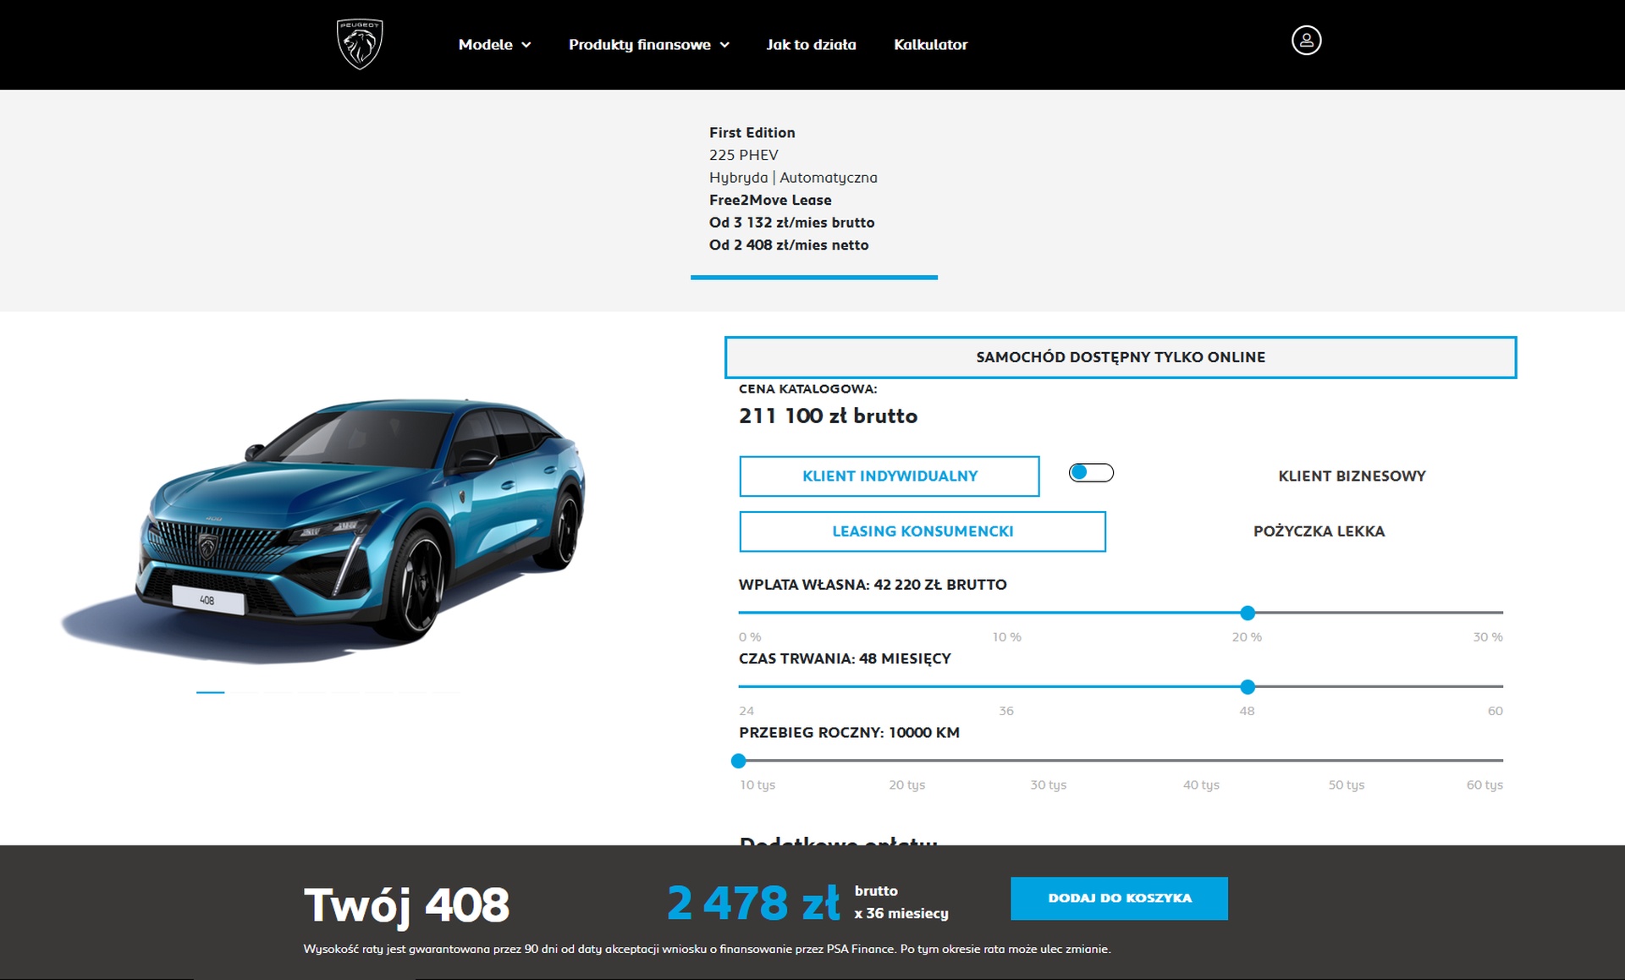Image resolution: width=1625 pixels, height=980 pixels.
Task: Open the Kalkulator page
Action: 930,45
